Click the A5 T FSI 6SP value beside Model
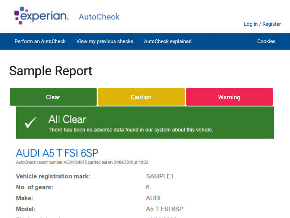 click(164, 209)
